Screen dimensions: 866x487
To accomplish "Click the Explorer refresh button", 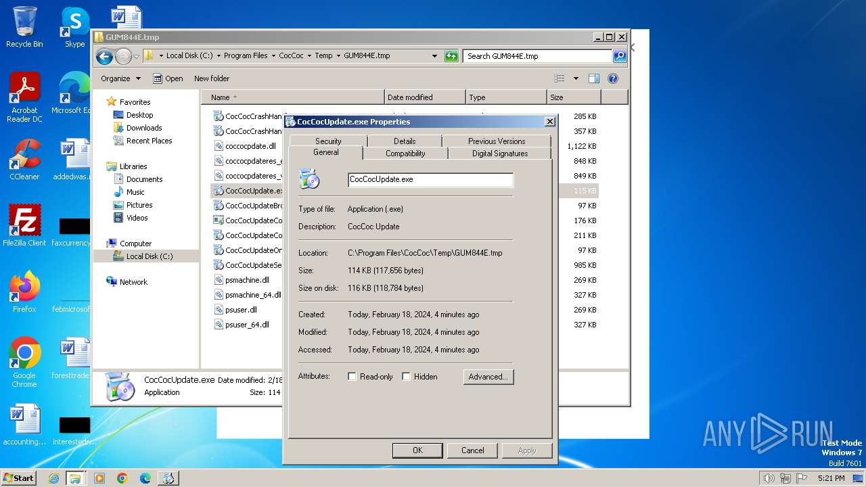I will (x=451, y=56).
